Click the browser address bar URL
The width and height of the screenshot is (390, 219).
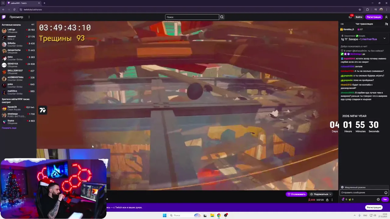click(x=33, y=9)
